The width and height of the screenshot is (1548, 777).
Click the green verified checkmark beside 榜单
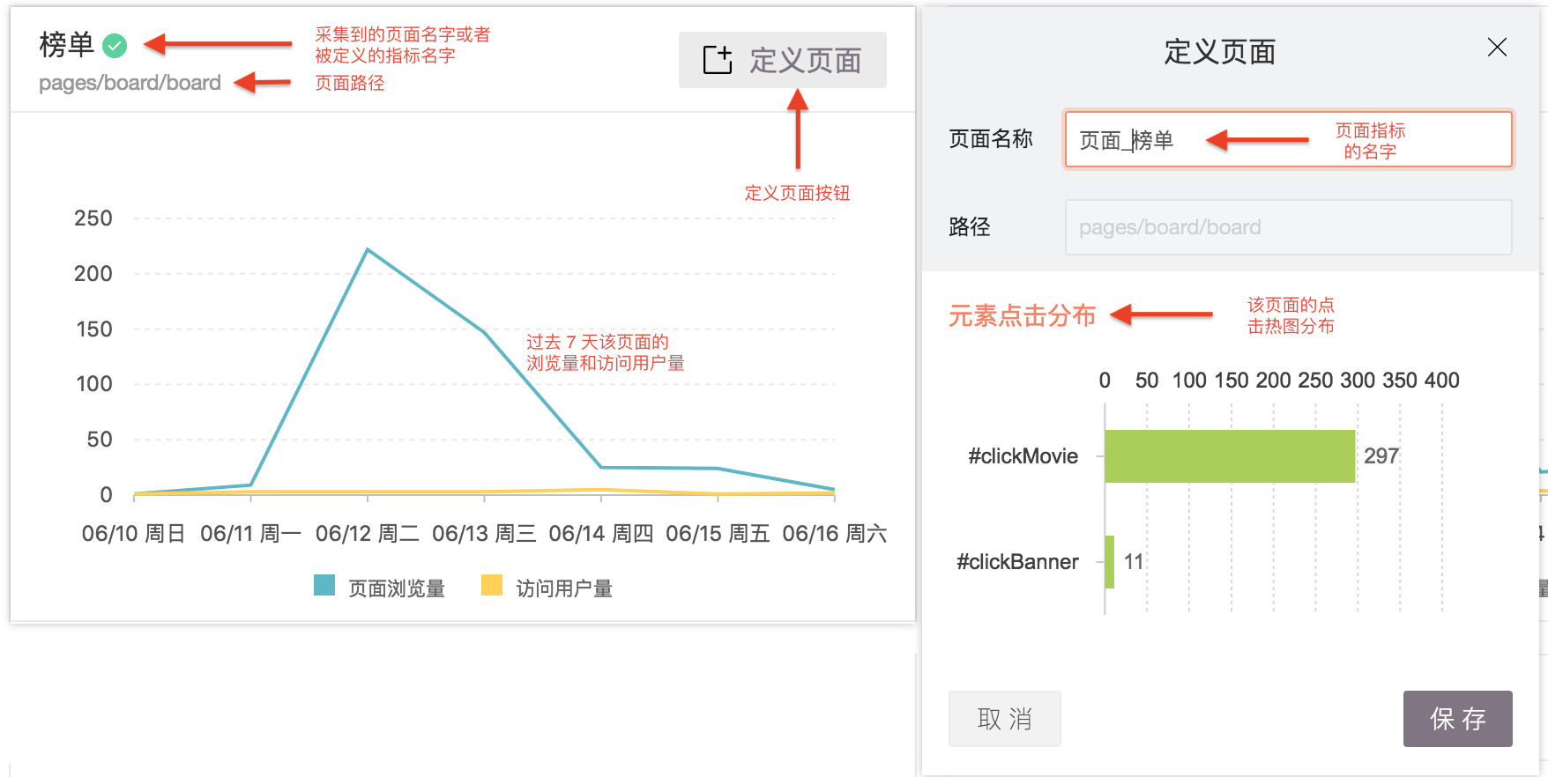115,45
